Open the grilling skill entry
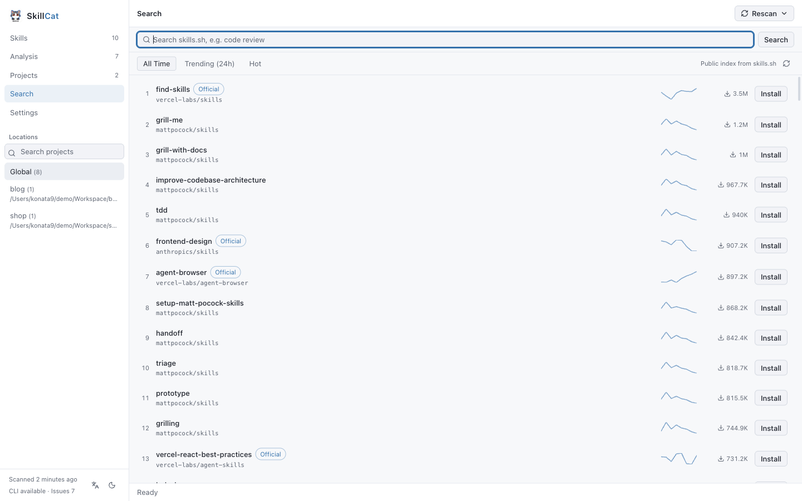This screenshot has height=501, width=802. point(168,423)
